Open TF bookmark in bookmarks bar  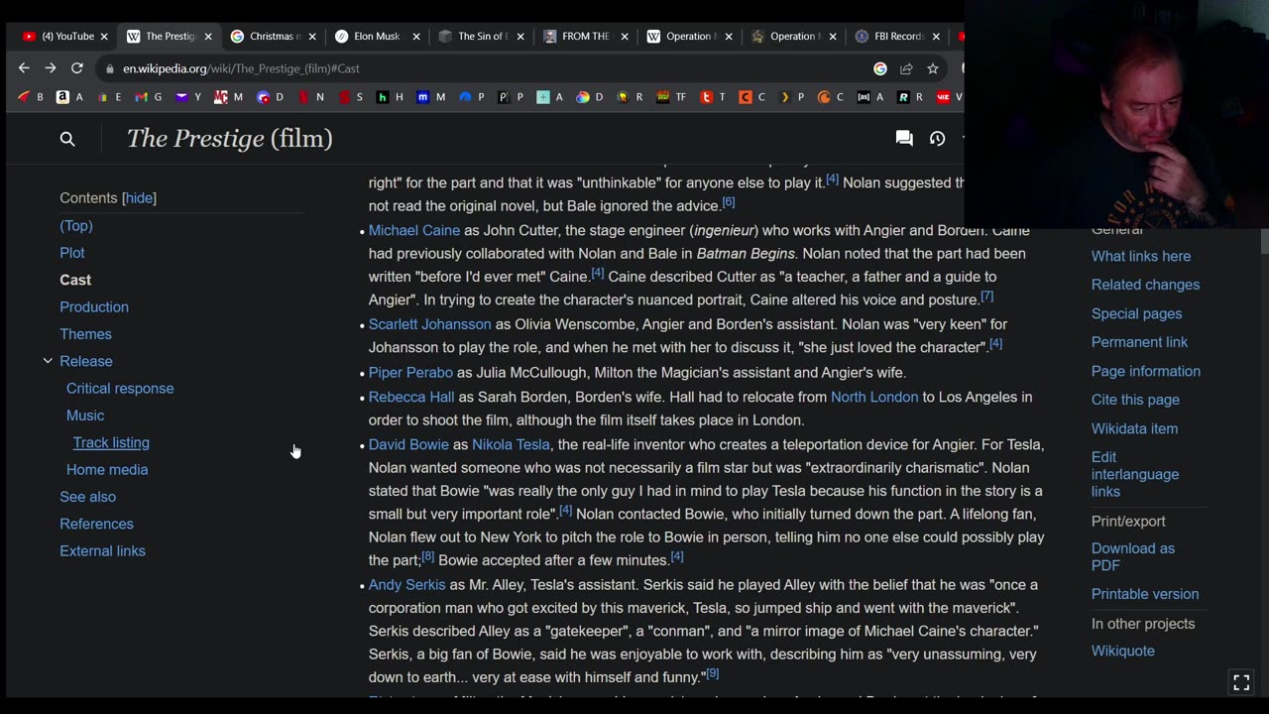click(671, 97)
